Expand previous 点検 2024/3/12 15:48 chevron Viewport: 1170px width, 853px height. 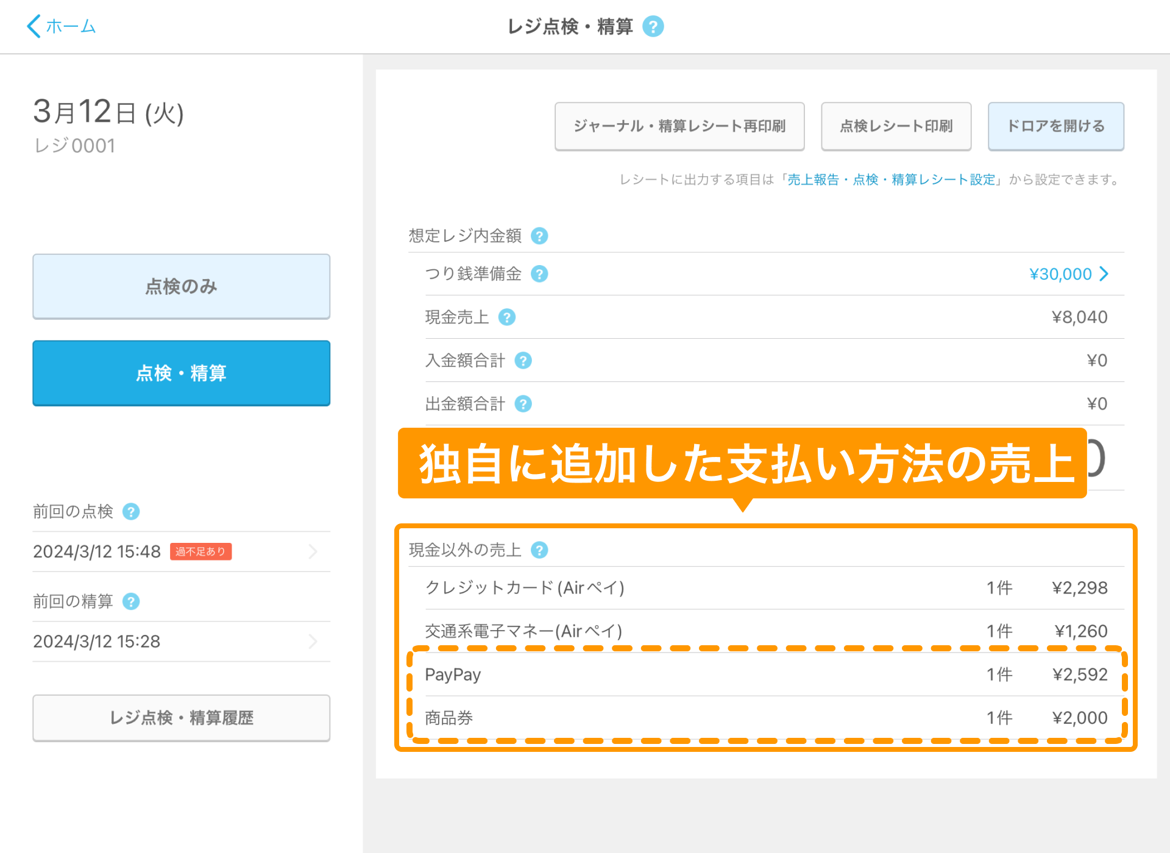click(x=313, y=551)
